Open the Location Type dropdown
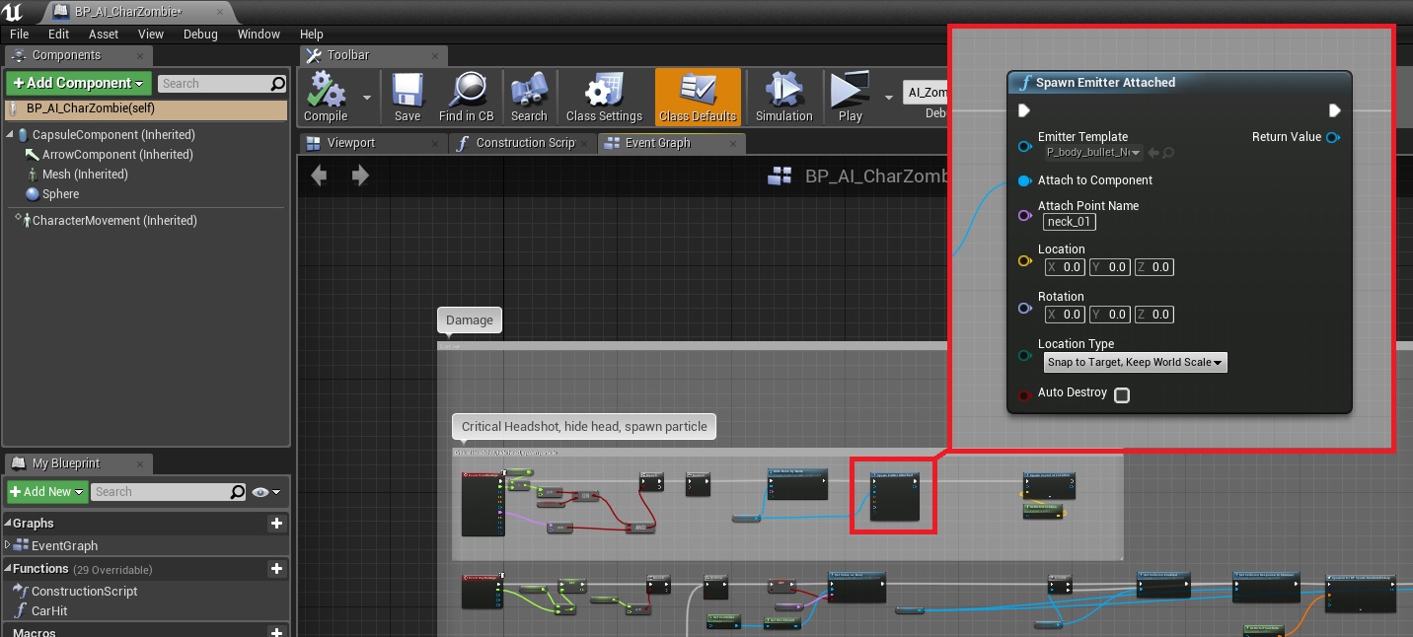This screenshot has height=637, width=1413. [x=1135, y=363]
